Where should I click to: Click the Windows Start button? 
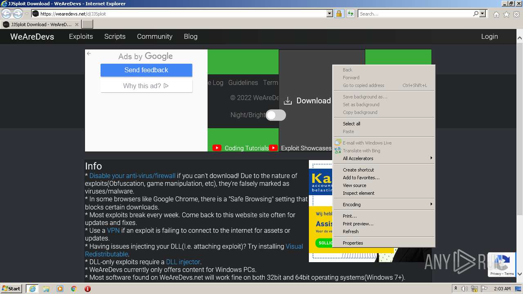tap(11, 289)
